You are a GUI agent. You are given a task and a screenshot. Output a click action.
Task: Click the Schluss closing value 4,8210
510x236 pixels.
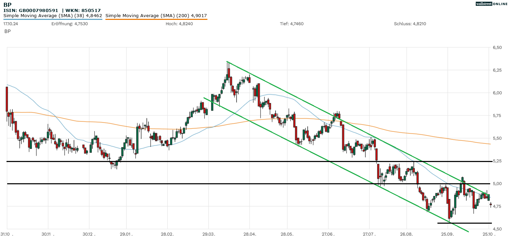(410, 24)
